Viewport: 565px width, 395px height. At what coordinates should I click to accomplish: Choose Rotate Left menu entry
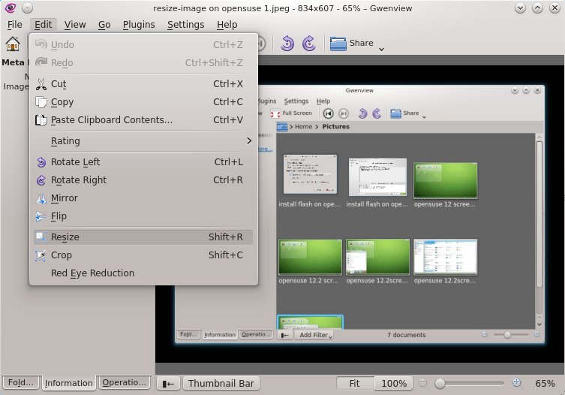tap(143, 162)
